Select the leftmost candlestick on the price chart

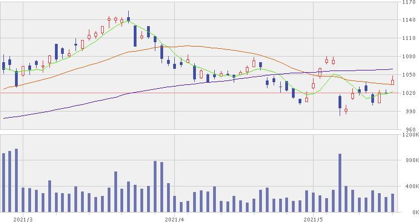pyautogui.click(x=3, y=66)
